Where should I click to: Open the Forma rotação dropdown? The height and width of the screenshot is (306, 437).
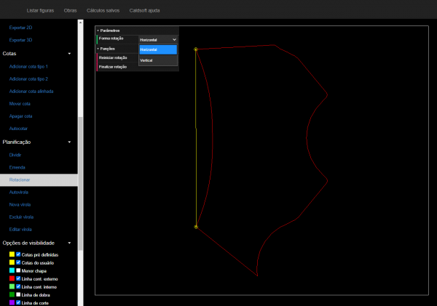coord(158,39)
